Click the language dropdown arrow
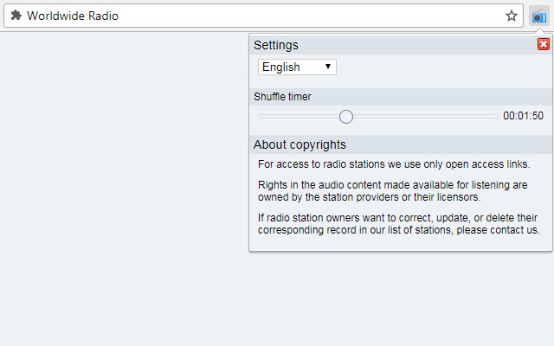The height and width of the screenshot is (346, 554). coord(328,67)
